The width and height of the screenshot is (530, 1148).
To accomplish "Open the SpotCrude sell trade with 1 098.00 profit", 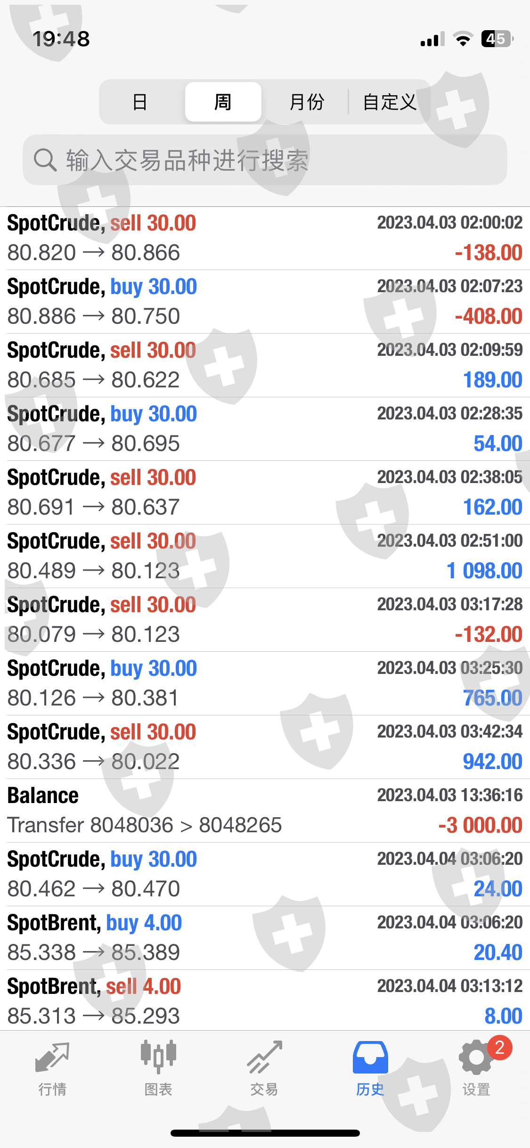I will tap(265, 556).
